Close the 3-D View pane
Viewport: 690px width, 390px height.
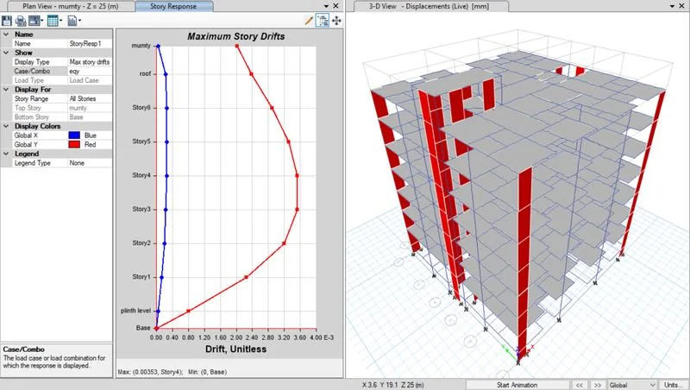pyautogui.click(x=681, y=6)
